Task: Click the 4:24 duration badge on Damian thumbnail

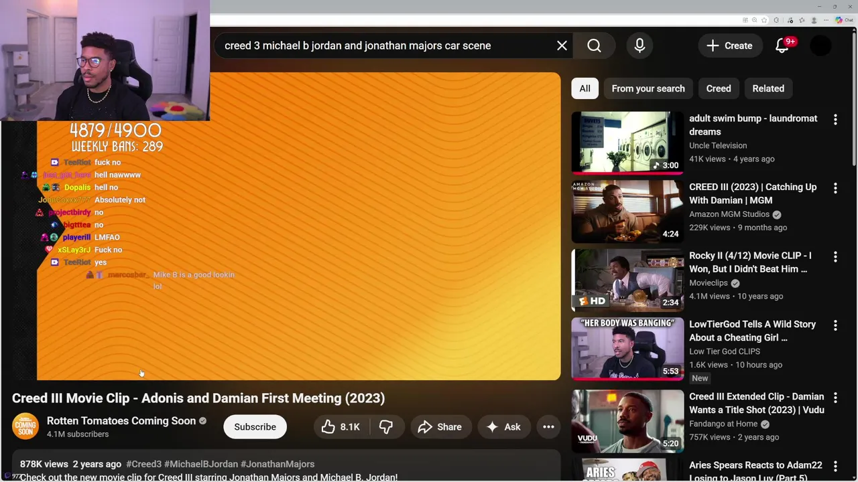Action: tap(670, 234)
